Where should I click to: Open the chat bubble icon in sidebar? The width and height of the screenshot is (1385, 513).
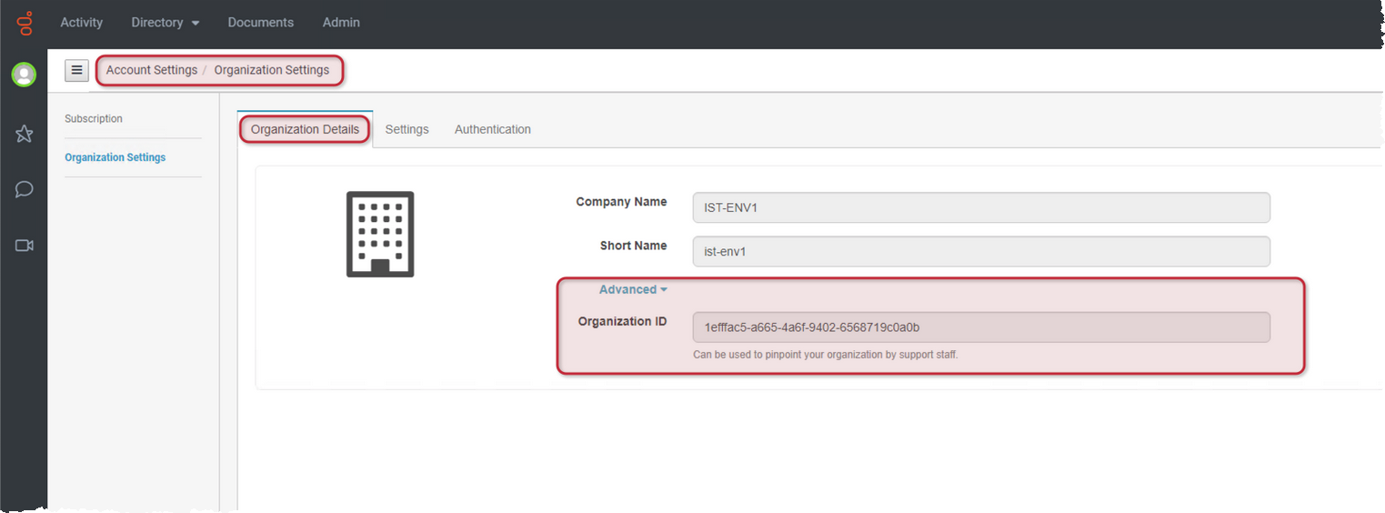25,189
